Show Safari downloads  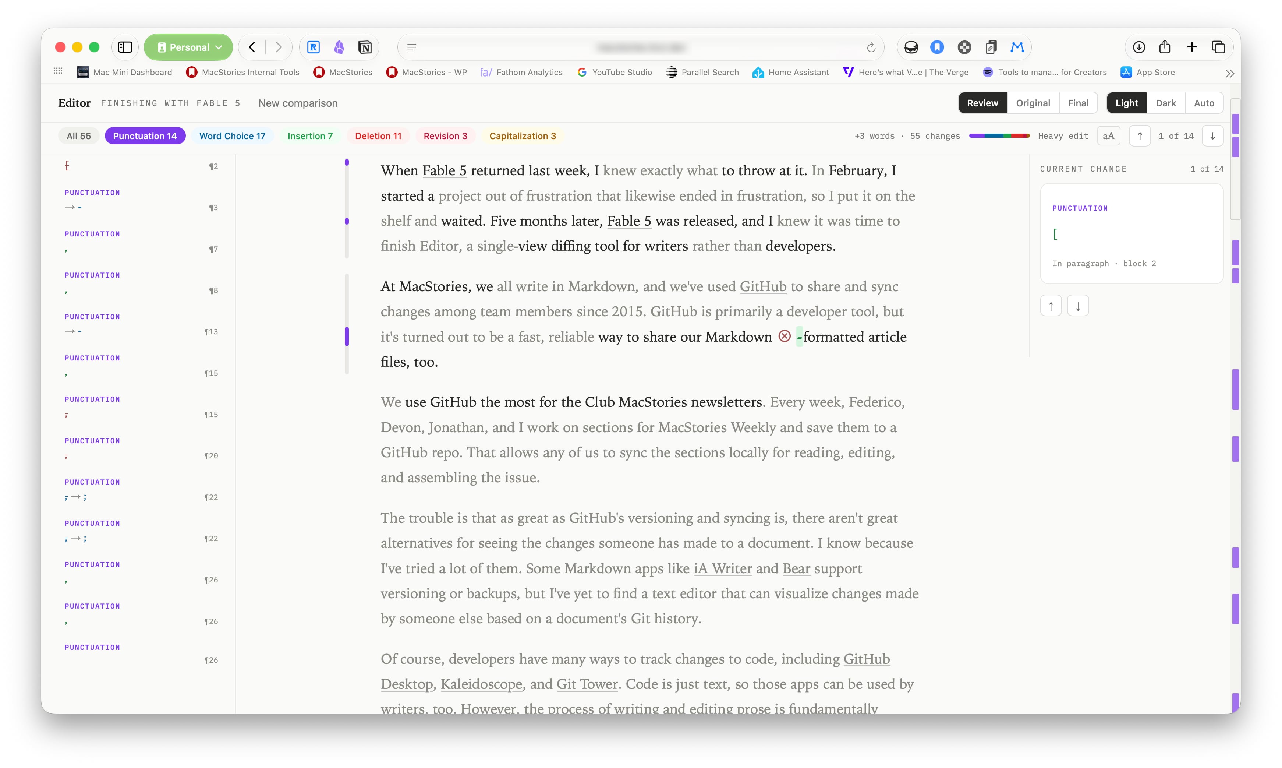(x=1139, y=47)
